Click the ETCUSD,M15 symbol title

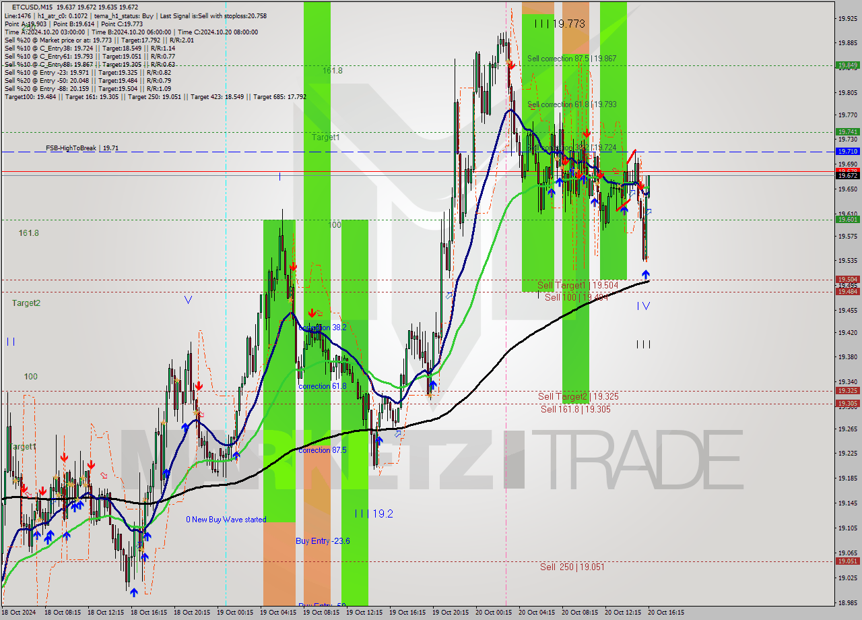34,7
